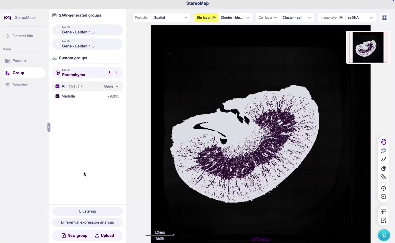This screenshot has height=243, width=395.
Task: Open the Projection Spatial dropdown
Action: click(x=170, y=18)
